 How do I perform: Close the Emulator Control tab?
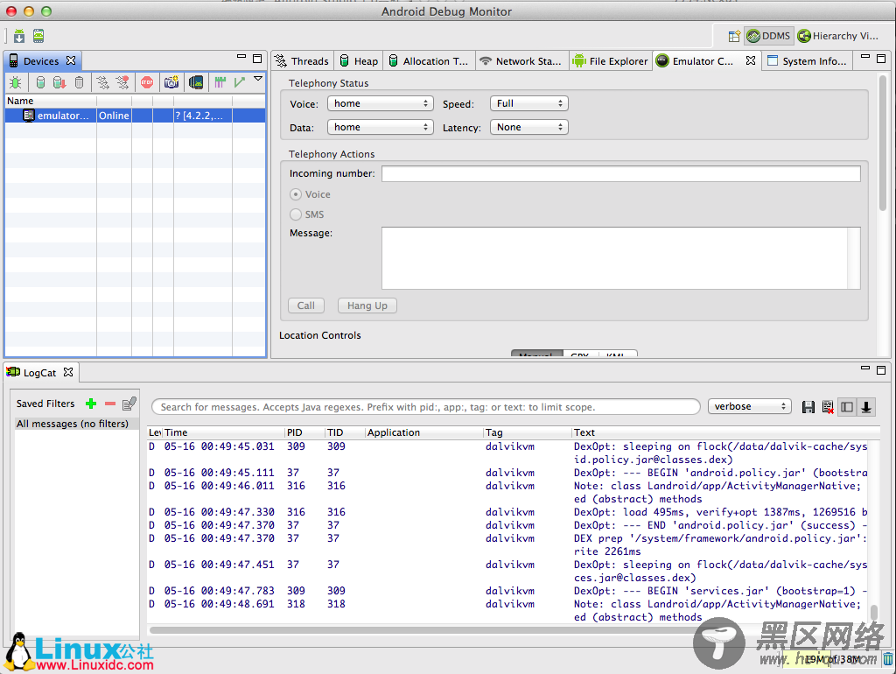(751, 60)
